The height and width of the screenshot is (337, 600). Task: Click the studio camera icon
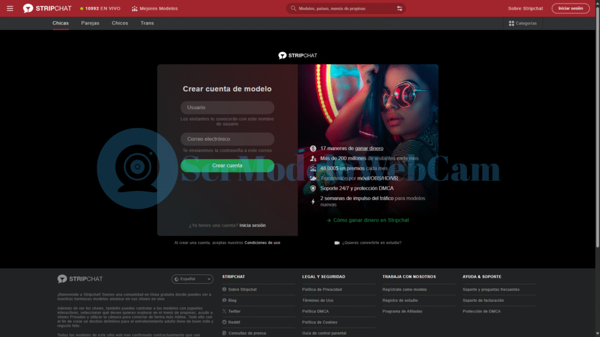point(337,243)
